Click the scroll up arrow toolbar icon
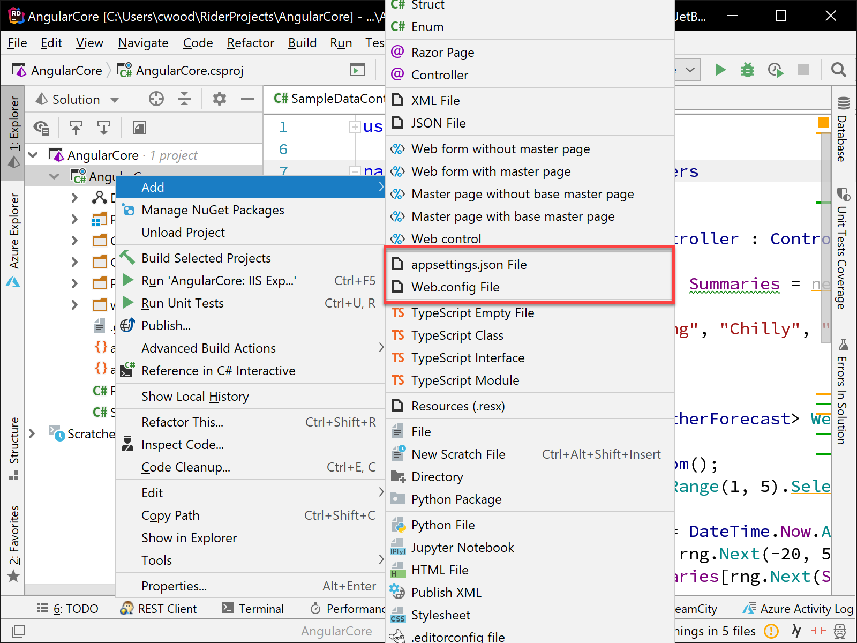The width and height of the screenshot is (857, 643). 76,128
